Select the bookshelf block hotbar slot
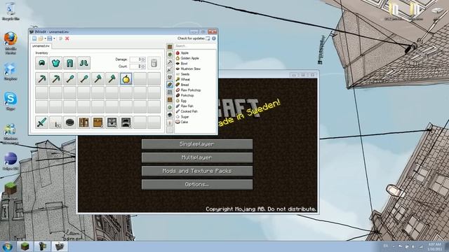The width and height of the screenshot is (449, 252). tap(83, 122)
